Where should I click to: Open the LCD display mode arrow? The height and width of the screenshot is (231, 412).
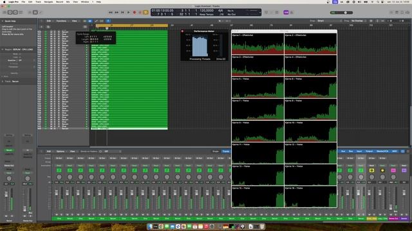click(259, 12)
